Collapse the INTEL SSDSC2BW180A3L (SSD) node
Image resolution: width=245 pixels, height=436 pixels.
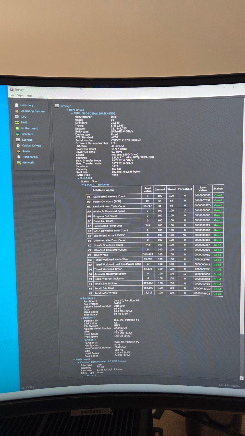coord(72,113)
